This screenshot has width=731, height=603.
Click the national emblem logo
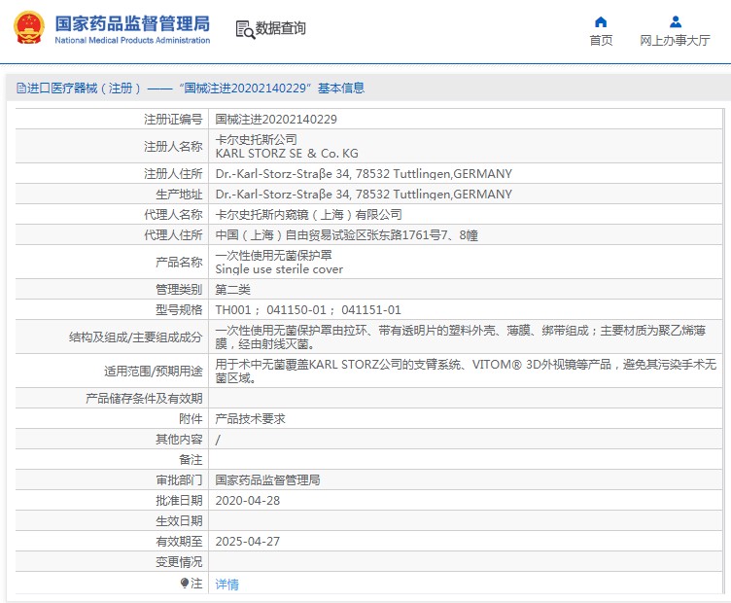(29, 28)
